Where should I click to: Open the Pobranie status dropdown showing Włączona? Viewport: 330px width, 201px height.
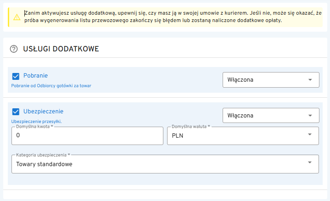tap(266, 80)
